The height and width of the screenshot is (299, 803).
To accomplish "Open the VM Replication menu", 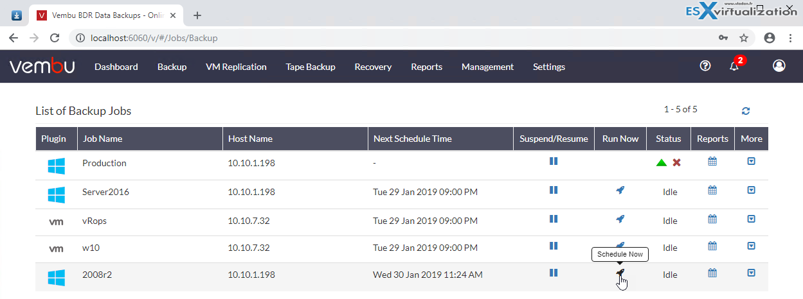I will coord(236,67).
